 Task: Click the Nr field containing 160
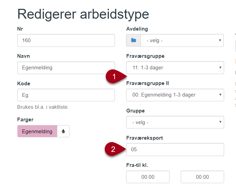click(66, 40)
